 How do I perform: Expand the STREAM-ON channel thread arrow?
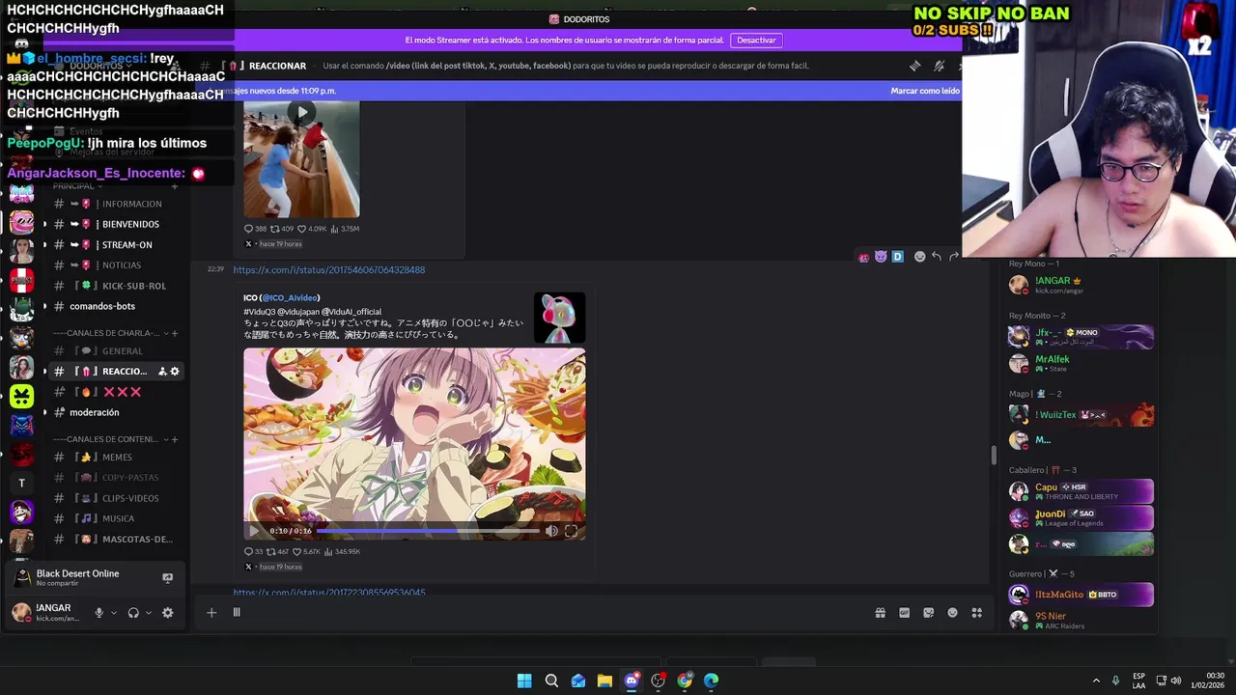(x=44, y=244)
